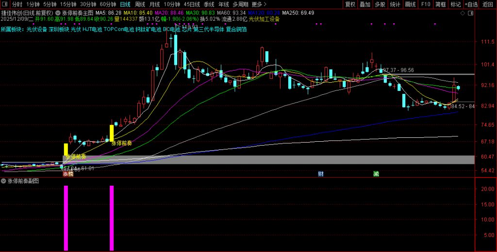The height and width of the screenshot is (252, 497).
Task: Click the red 涨榜 event marker
Action: tap(67, 174)
